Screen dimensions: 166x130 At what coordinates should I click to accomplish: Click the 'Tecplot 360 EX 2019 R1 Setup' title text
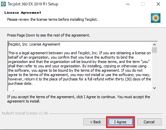[x=33, y=4]
